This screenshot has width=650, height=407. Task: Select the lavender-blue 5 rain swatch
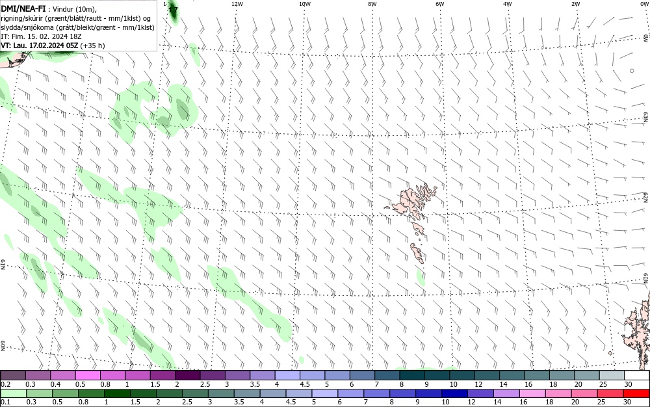pos(324,393)
